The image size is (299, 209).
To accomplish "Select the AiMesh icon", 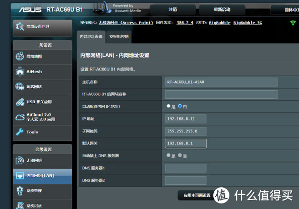I will pos(20,72).
